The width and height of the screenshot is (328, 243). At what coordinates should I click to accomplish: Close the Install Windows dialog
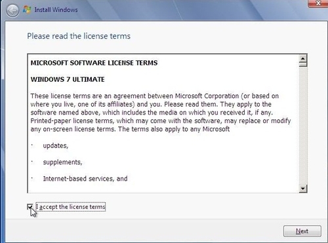[x=318, y=3]
